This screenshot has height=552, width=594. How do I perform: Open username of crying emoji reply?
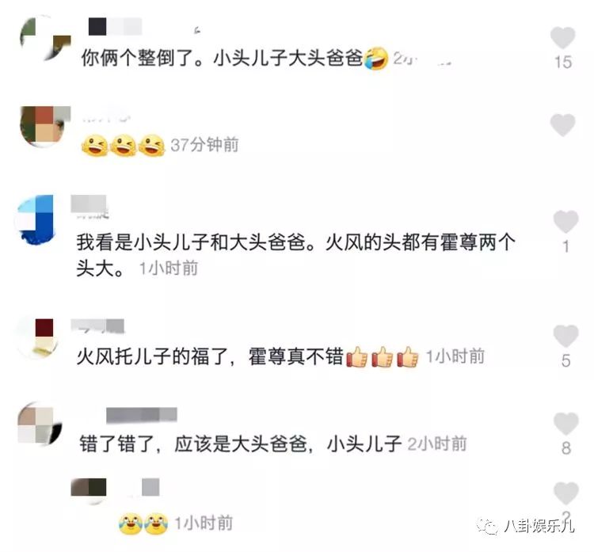pos(115,488)
